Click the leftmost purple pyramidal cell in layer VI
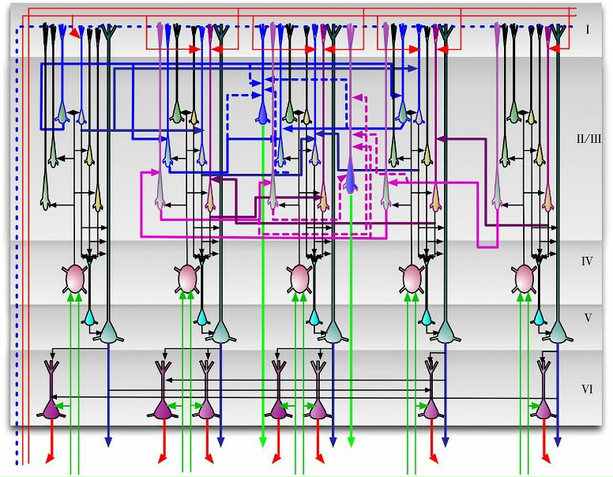This screenshot has width=613, height=477. click(x=52, y=408)
